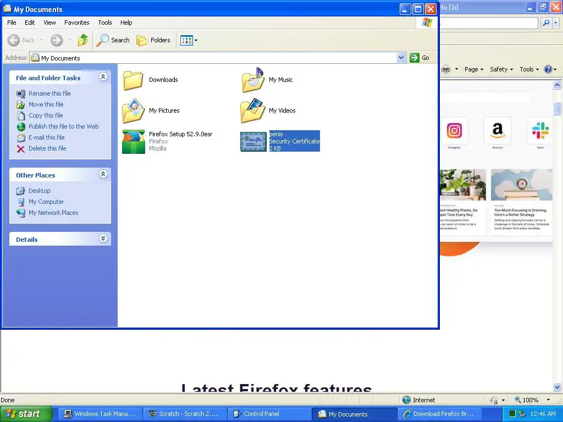Open the Views icon button
This screenshot has width=563, height=422.
[x=186, y=41]
